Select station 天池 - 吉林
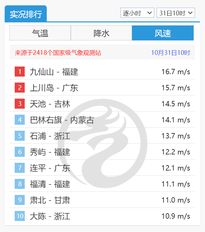This screenshot has height=232, width=205. (x=50, y=104)
